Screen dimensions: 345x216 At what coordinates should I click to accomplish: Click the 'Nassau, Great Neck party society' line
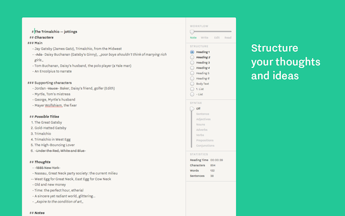click(75, 173)
